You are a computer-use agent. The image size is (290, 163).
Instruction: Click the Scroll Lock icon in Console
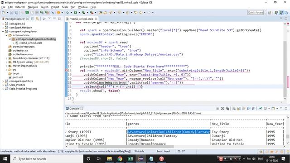click(x=239, y=109)
